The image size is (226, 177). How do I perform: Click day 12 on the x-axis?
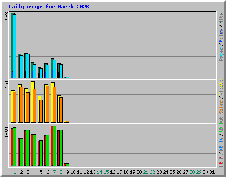(x=86, y=172)
